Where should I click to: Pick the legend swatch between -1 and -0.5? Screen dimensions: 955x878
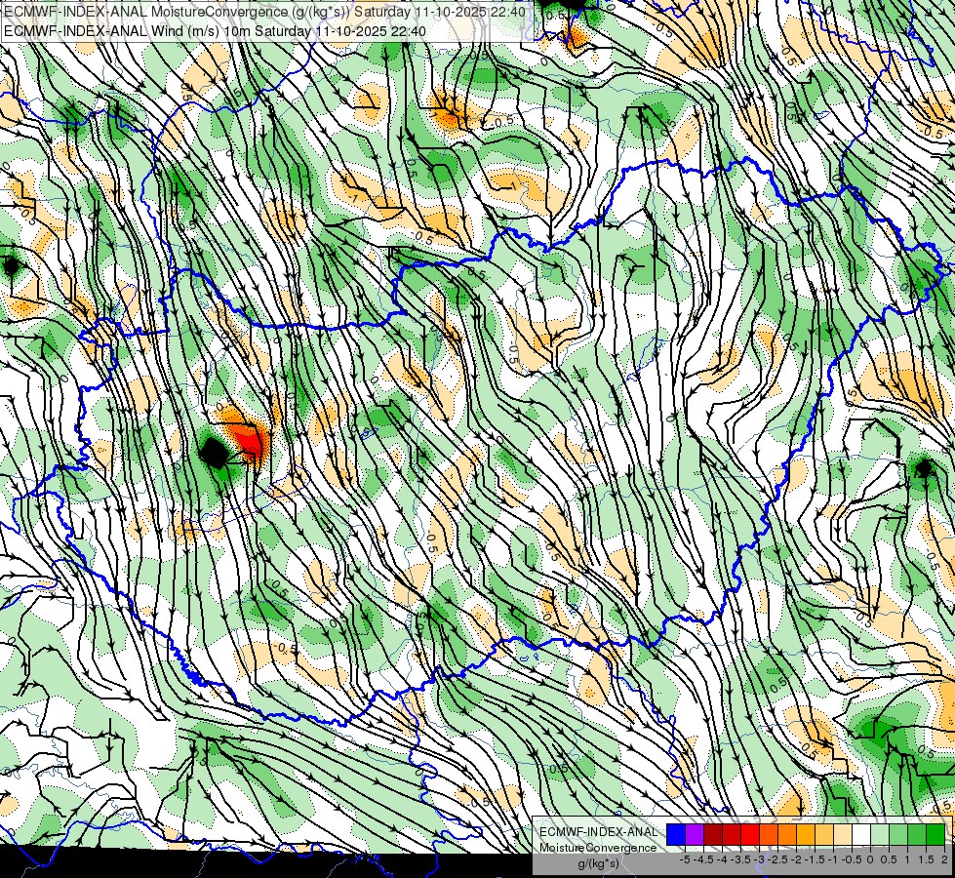(843, 835)
